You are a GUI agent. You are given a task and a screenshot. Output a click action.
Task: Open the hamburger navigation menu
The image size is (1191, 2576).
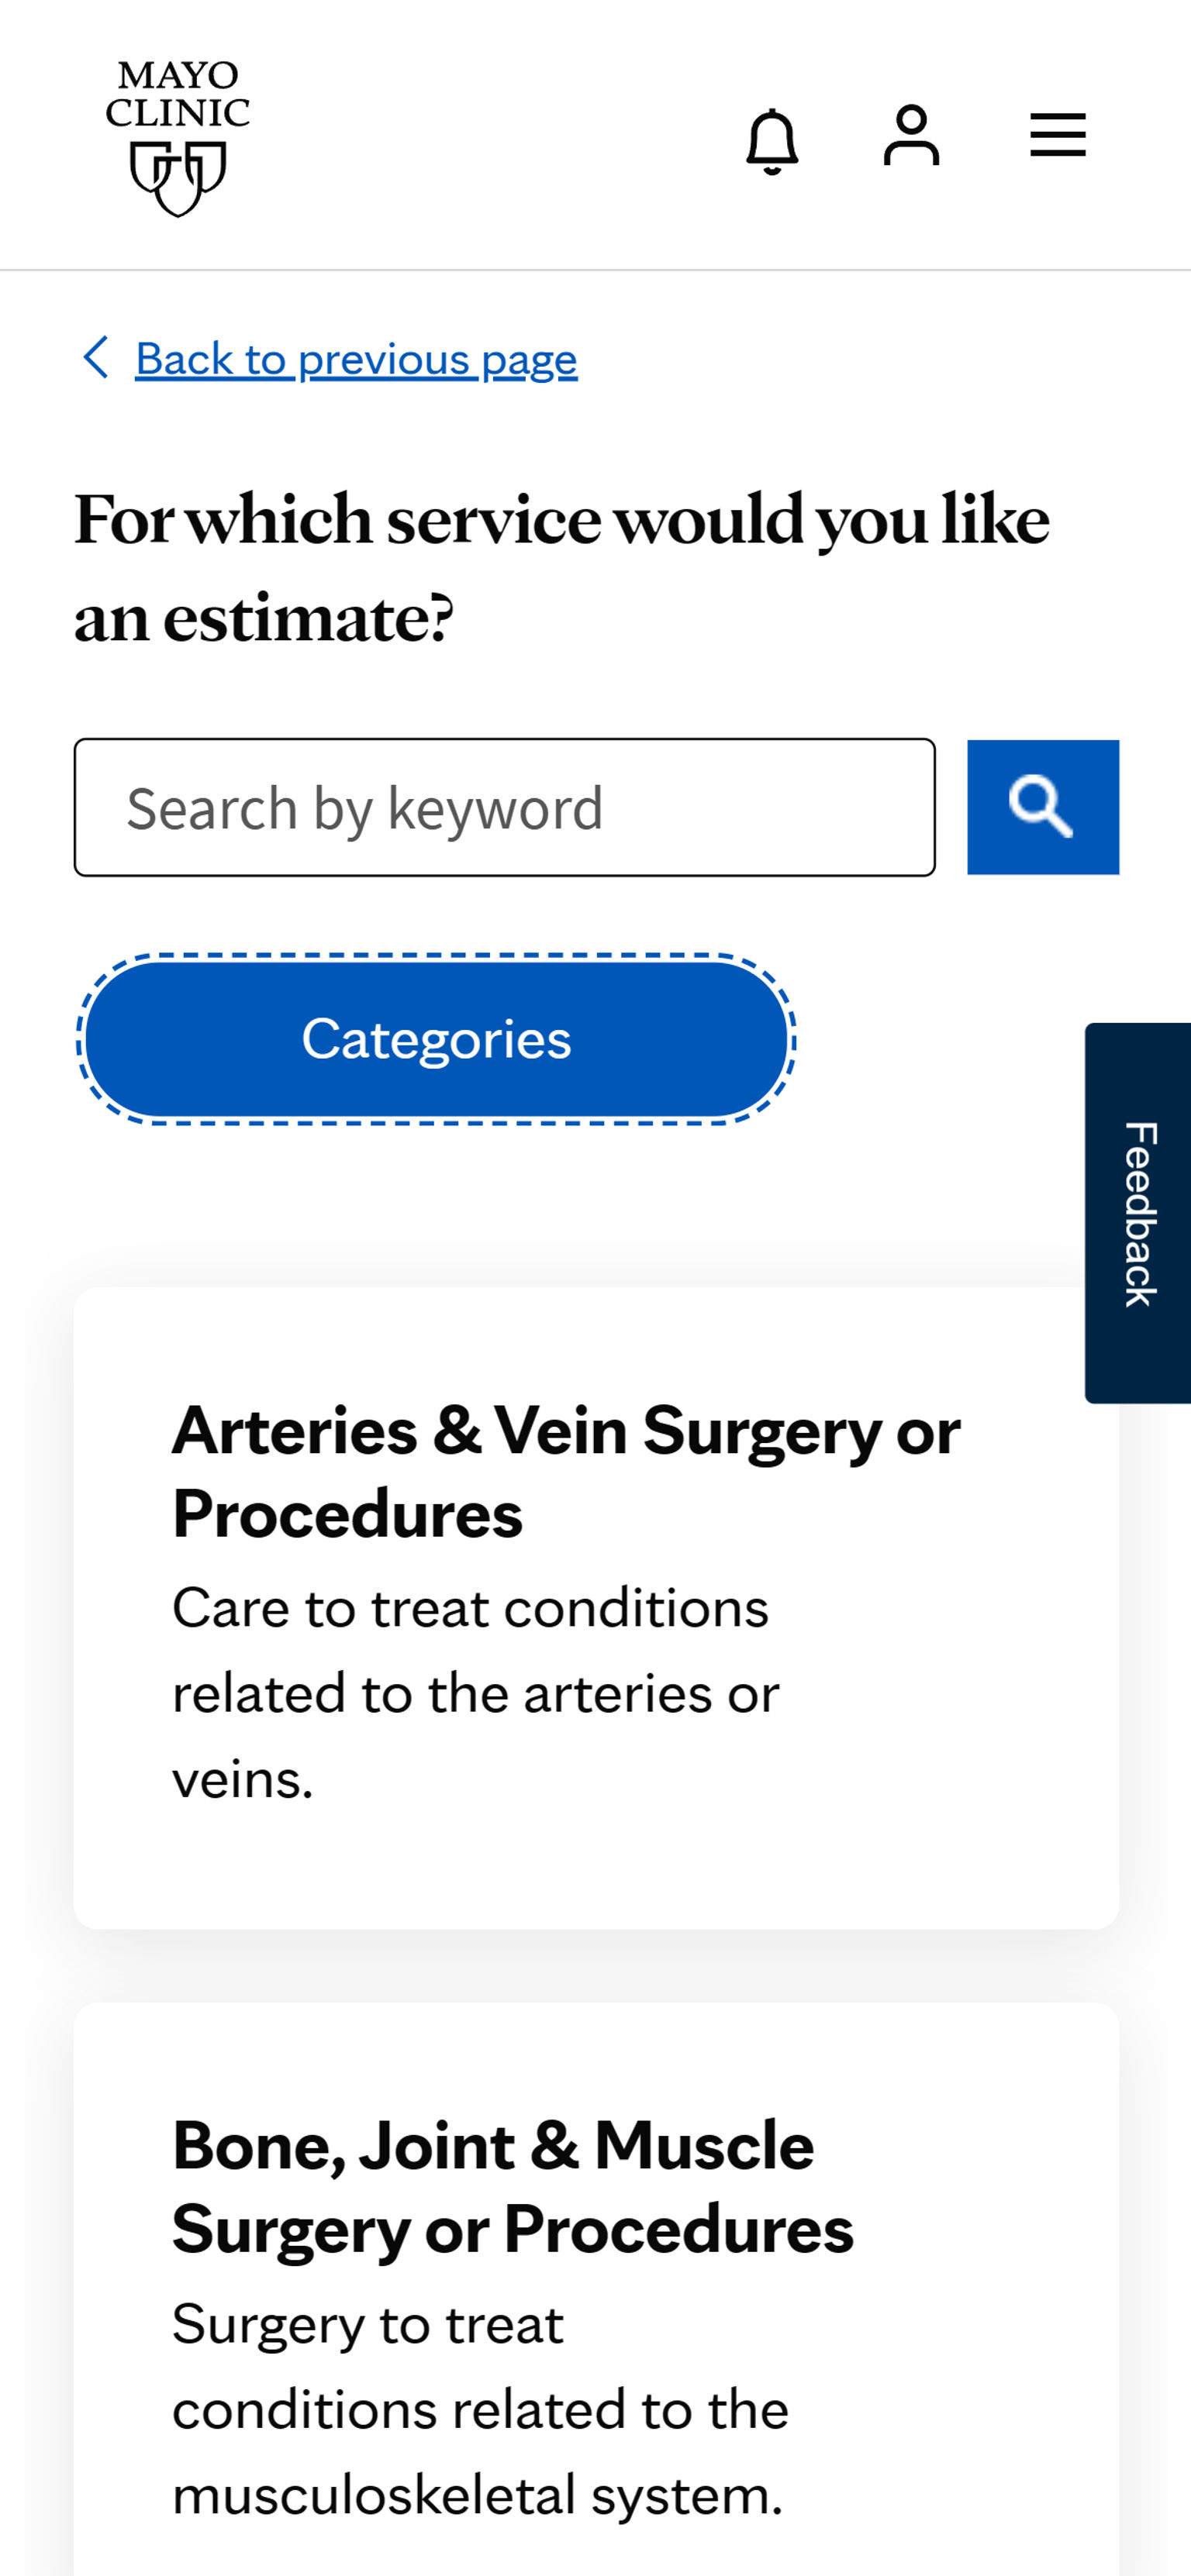(1058, 135)
